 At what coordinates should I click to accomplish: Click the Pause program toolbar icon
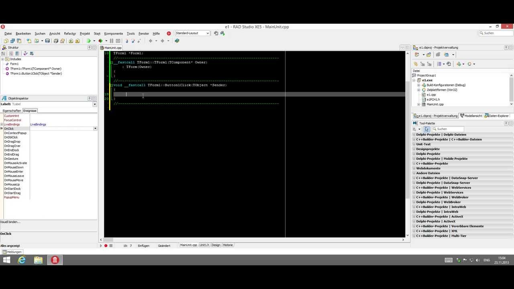(112, 41)
